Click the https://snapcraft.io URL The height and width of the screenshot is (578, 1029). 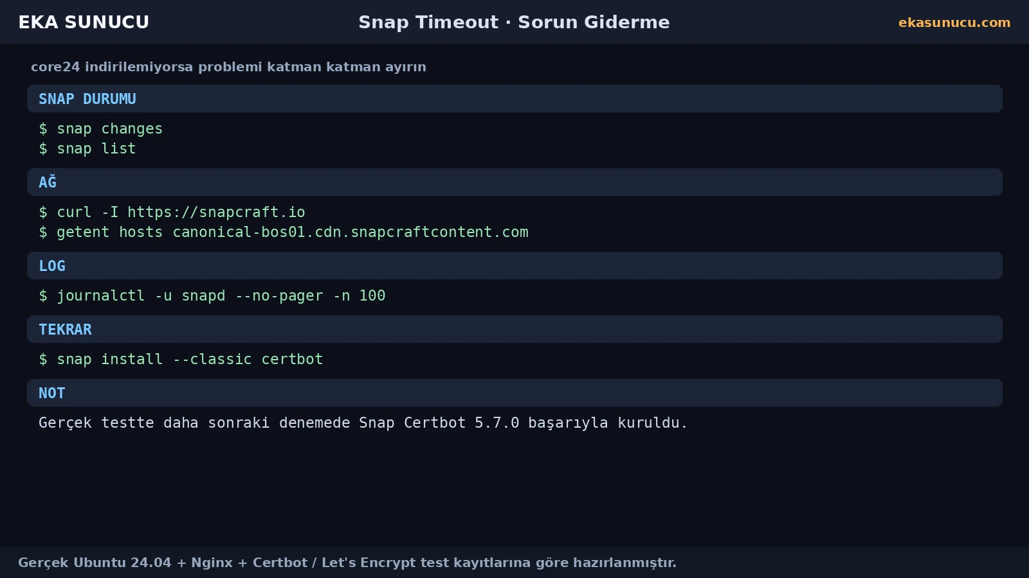216,213
